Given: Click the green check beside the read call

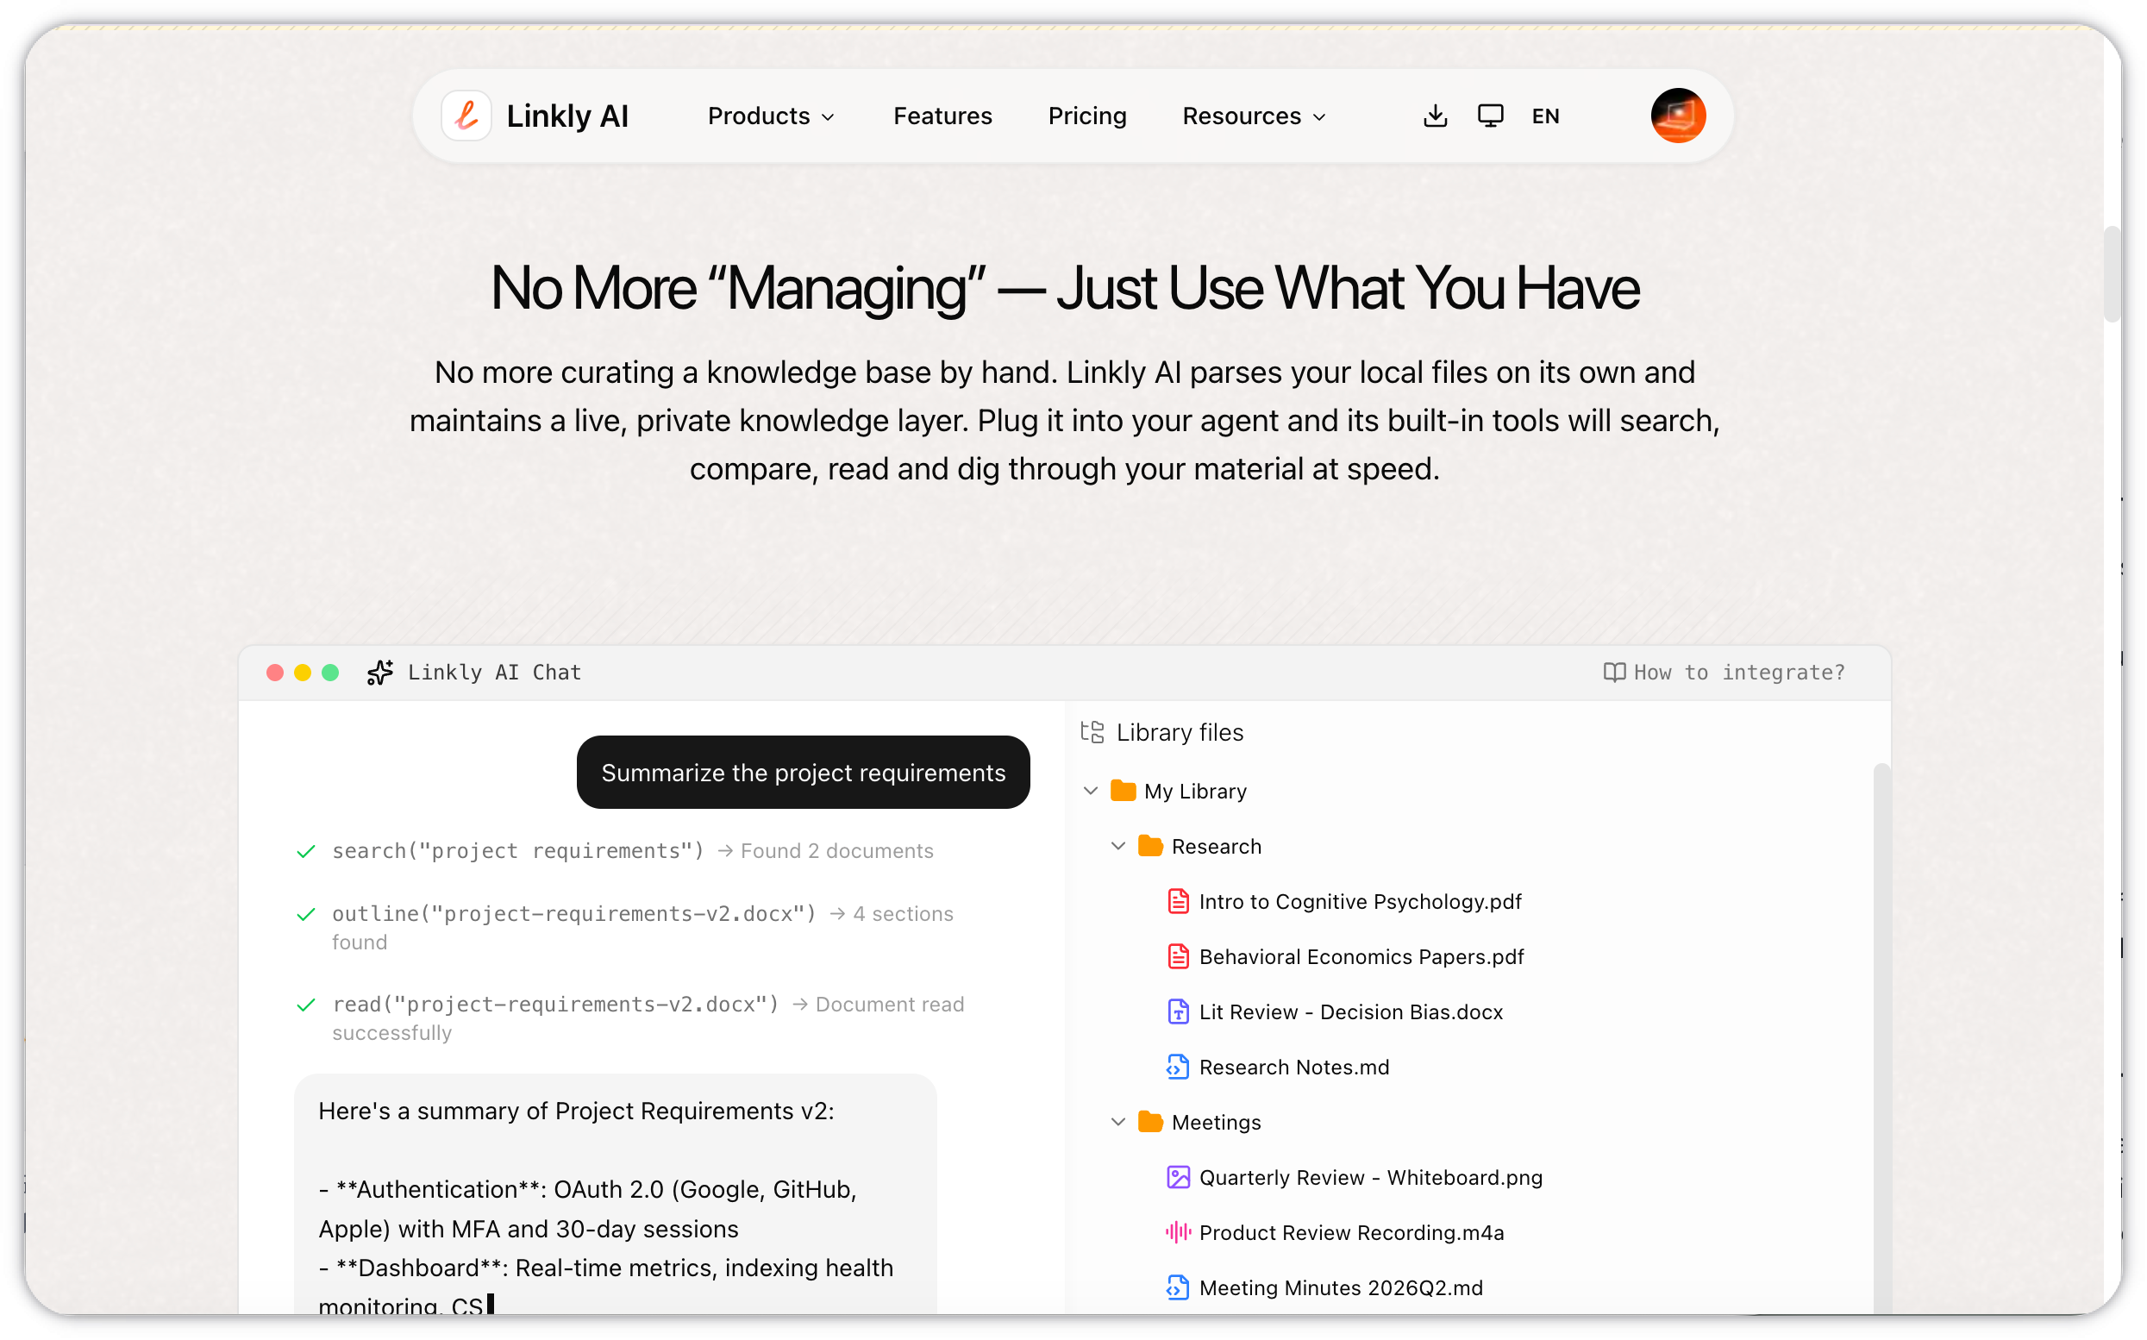Looking at the screenshot, I should tap(306, 1005).
